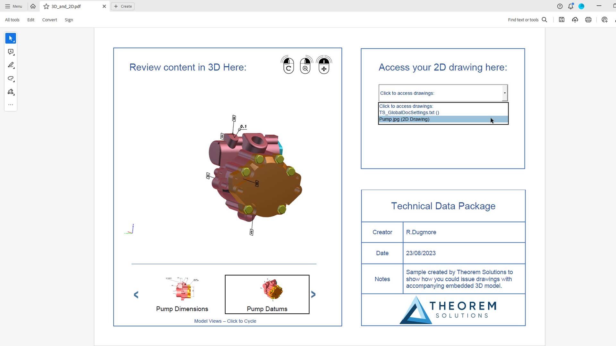Go to Acrobat Home
This screenshot has width=616, height=346.
[33, 6]
